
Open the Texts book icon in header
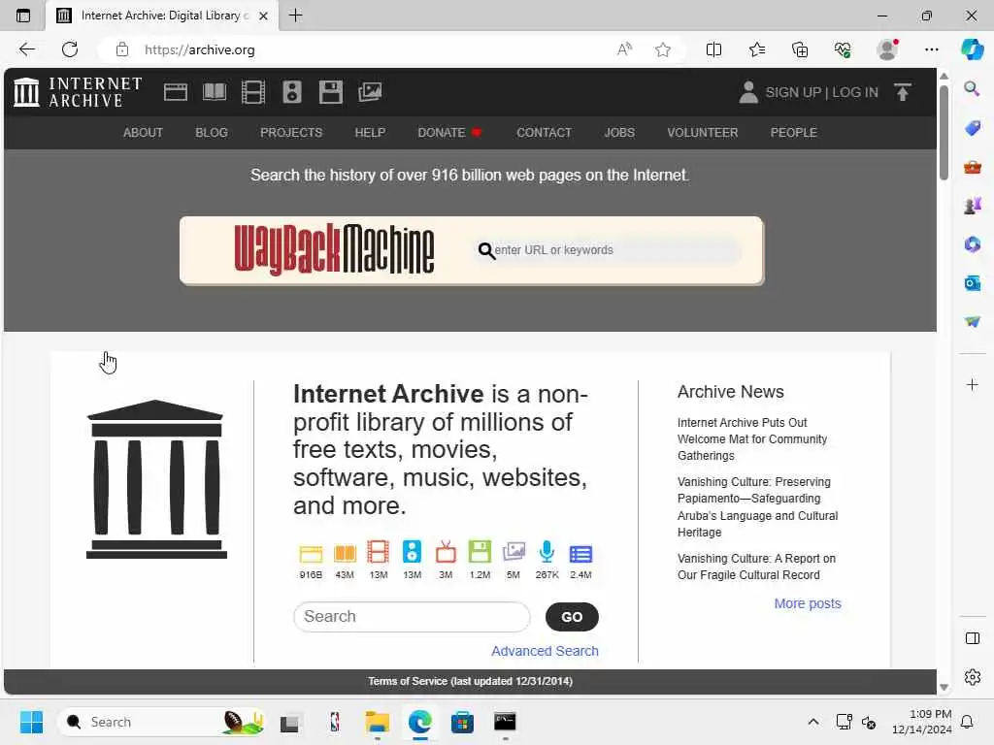click(215, 92)
